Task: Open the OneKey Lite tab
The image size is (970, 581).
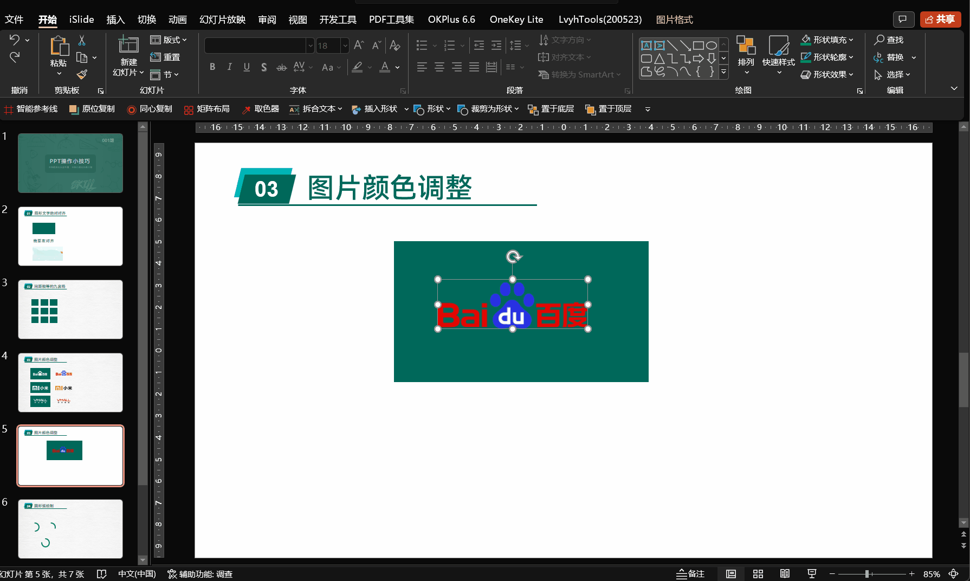Action: (x=516, y=20)
